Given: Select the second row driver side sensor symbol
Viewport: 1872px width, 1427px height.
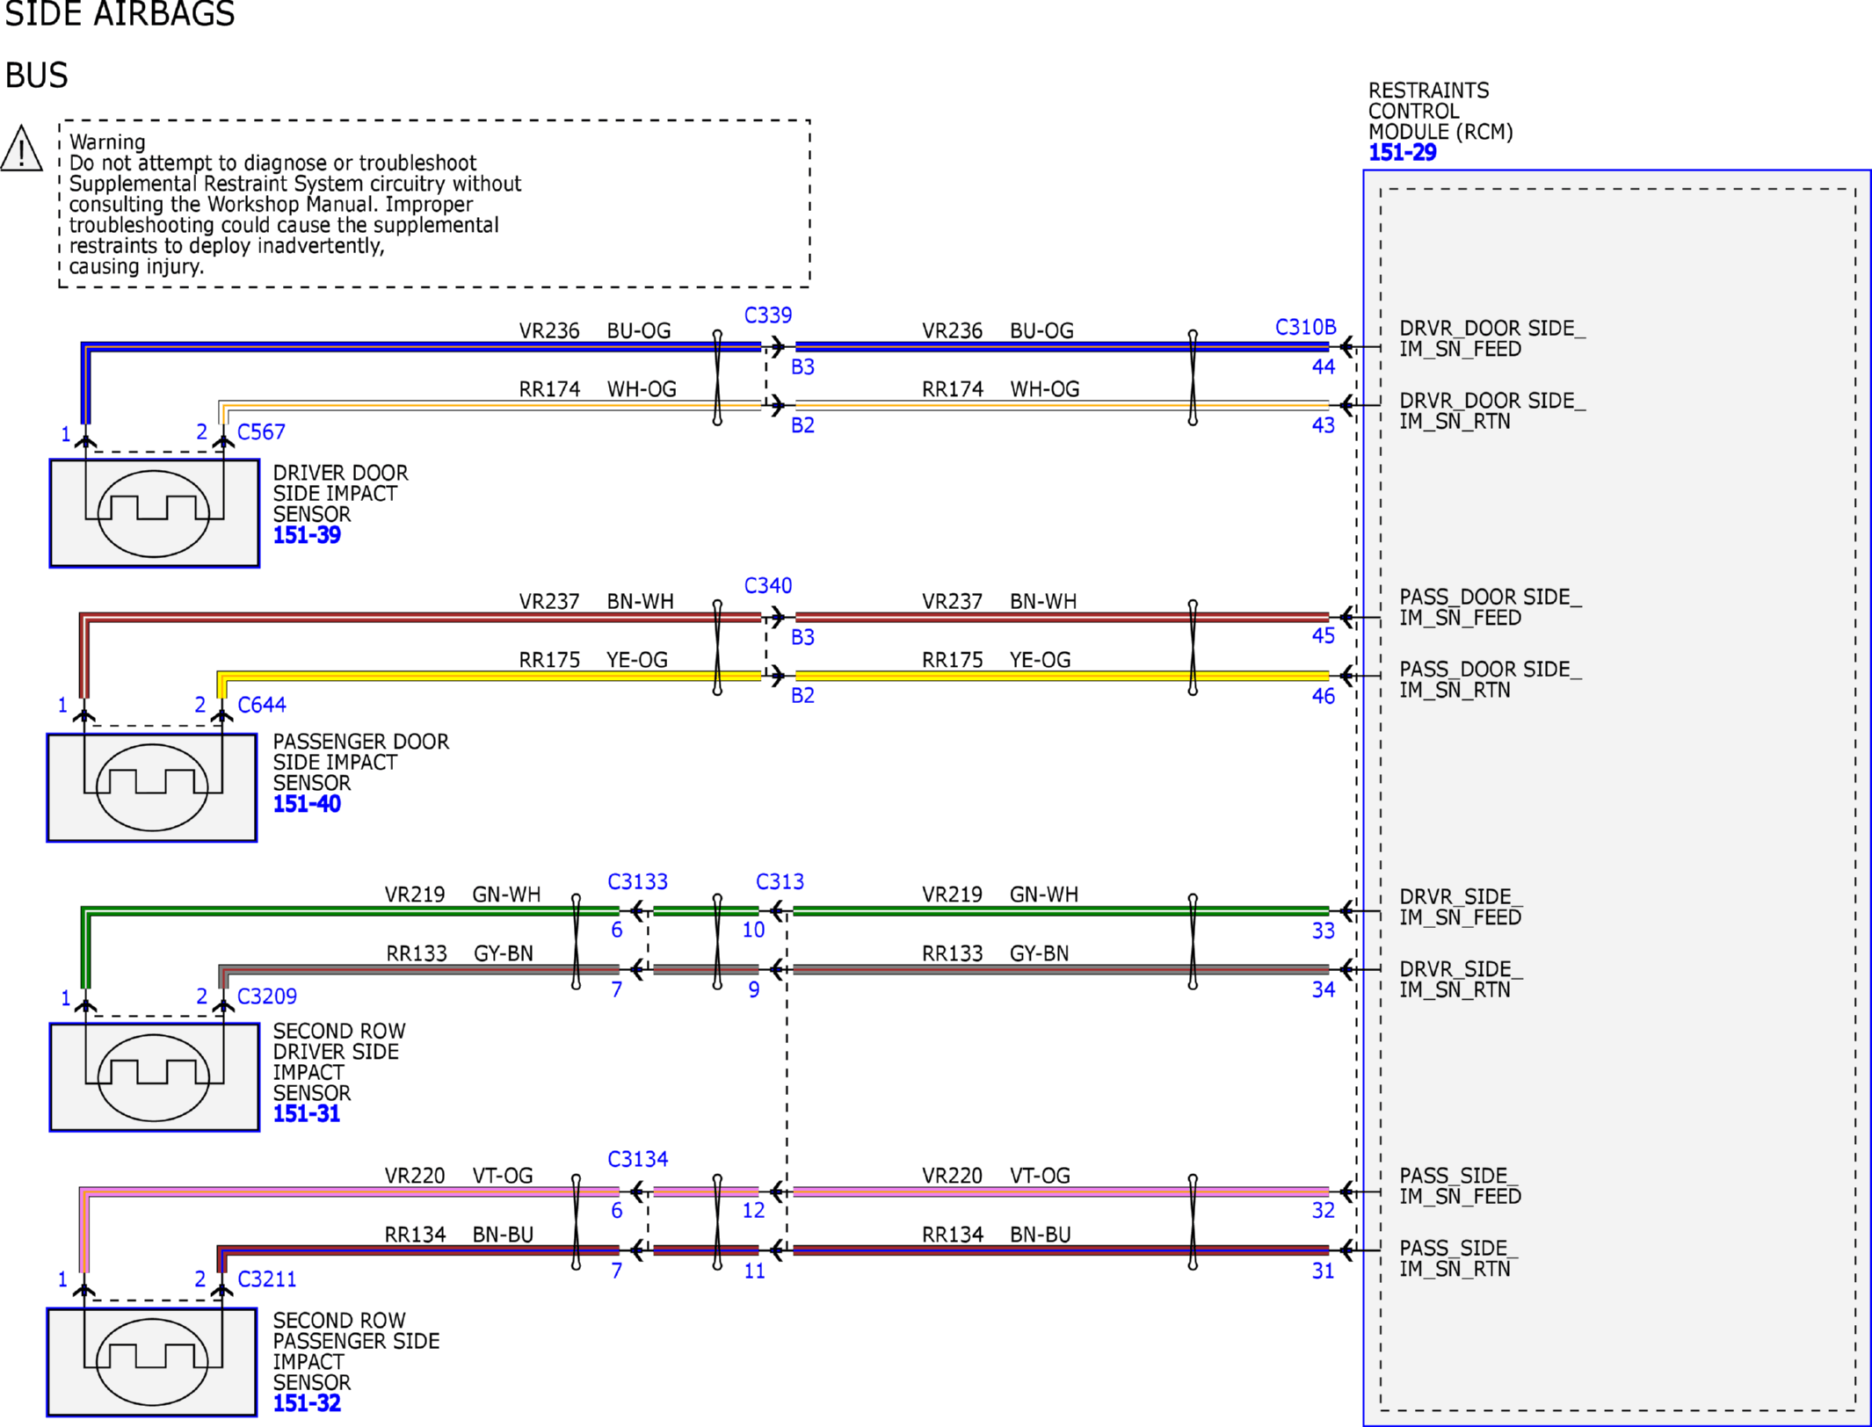Looking at the screenshot, I should coord(155,1077).
